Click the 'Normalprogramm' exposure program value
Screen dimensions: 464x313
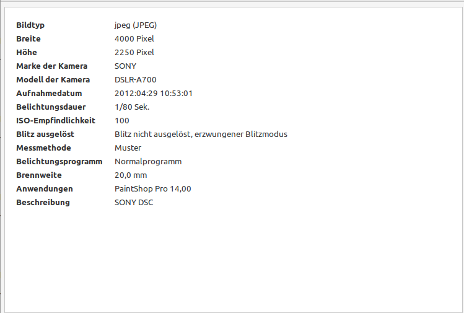coord(148,162)
